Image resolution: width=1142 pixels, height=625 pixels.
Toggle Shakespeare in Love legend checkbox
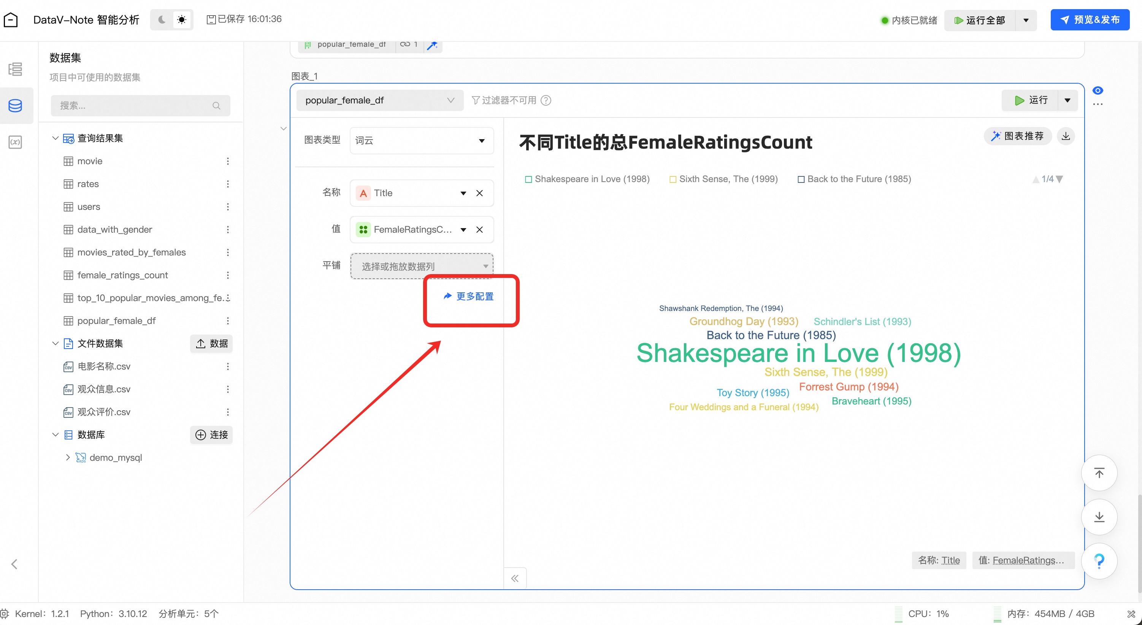point(528,179)
